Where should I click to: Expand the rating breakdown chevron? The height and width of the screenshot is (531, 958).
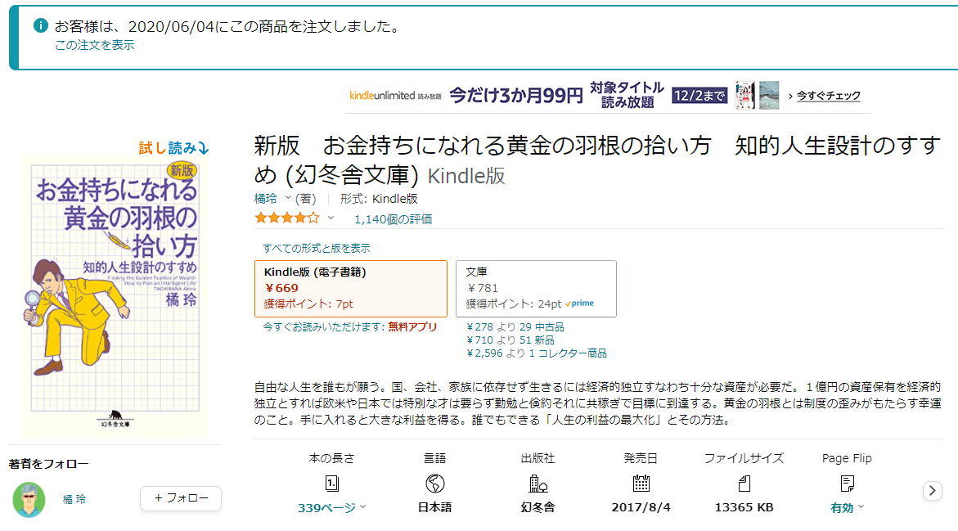coord(331,218)
